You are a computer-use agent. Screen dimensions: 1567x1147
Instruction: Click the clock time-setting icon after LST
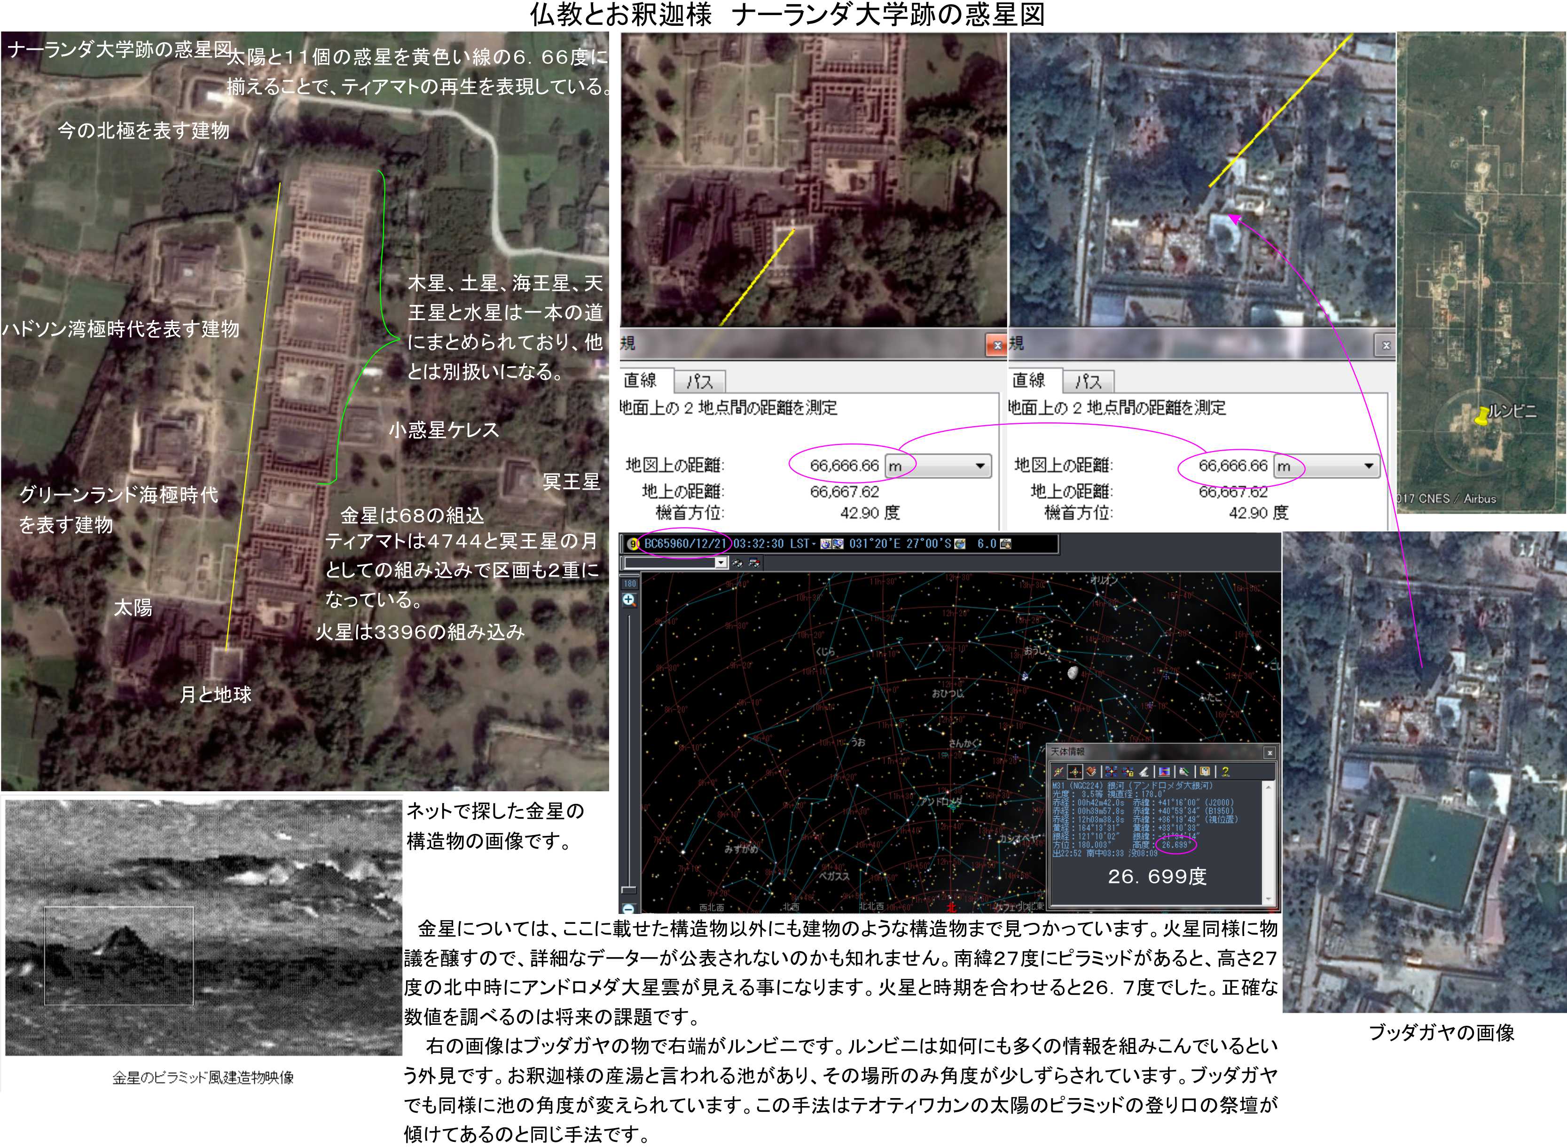pos(825,544)
